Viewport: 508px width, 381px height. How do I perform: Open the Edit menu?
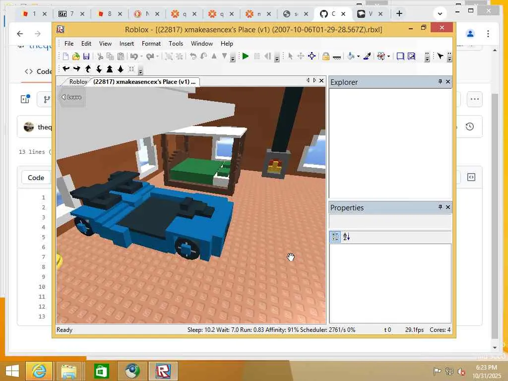86,44
